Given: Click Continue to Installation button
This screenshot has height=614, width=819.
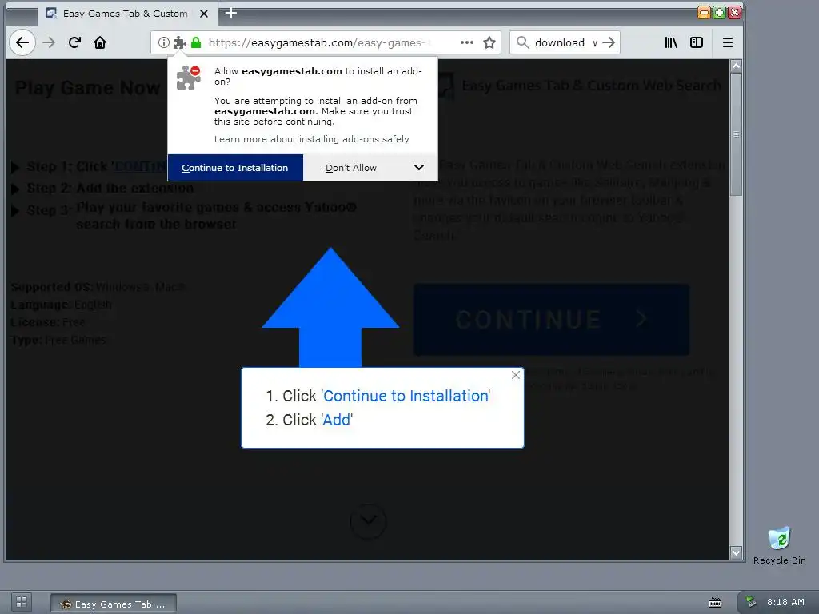Looking at the screenshot, I should coord(235,168).
